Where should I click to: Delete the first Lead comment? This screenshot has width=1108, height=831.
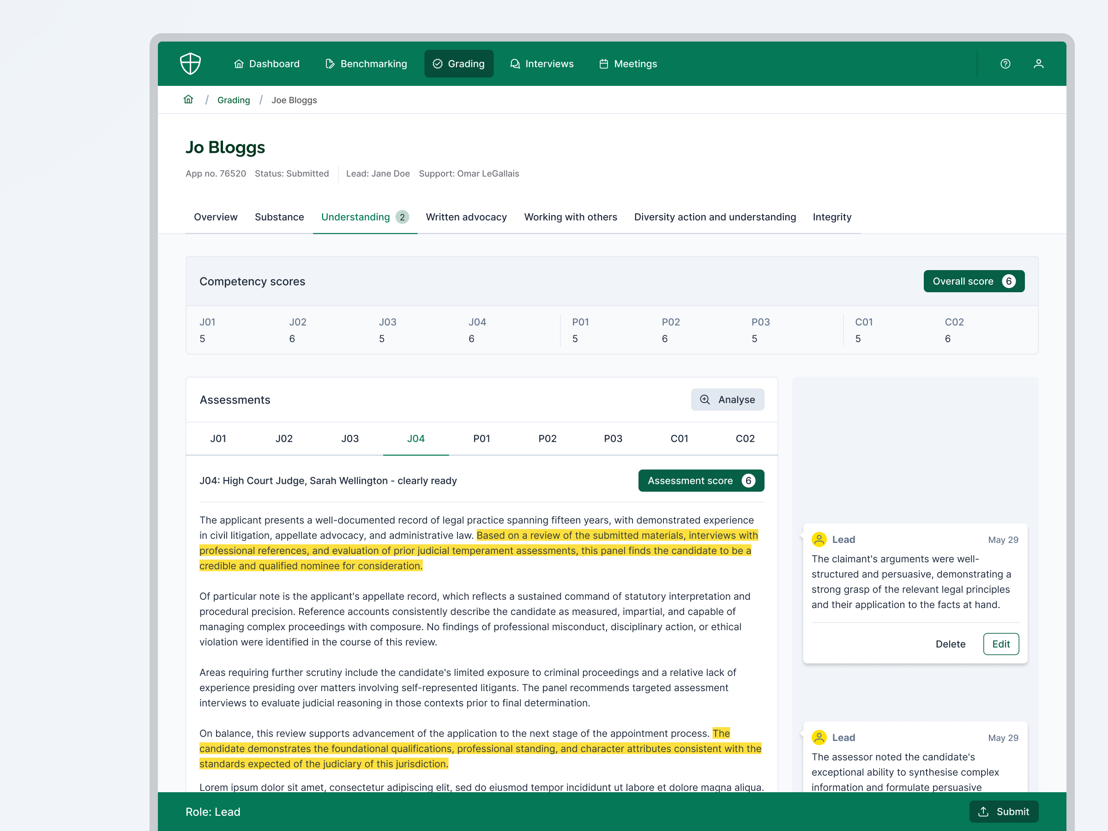[950, 644]
